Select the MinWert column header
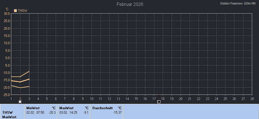Screen dimensions: 259x119 [x=33, y=108]
